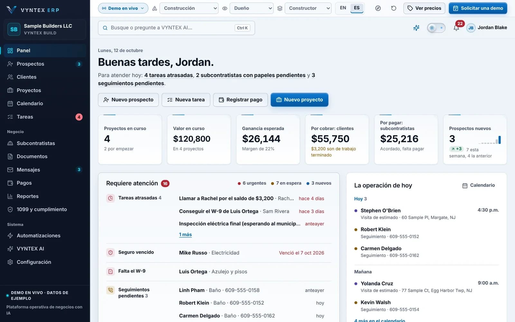
Task: Expand the Demo en vivo menu
Action: 123,8
